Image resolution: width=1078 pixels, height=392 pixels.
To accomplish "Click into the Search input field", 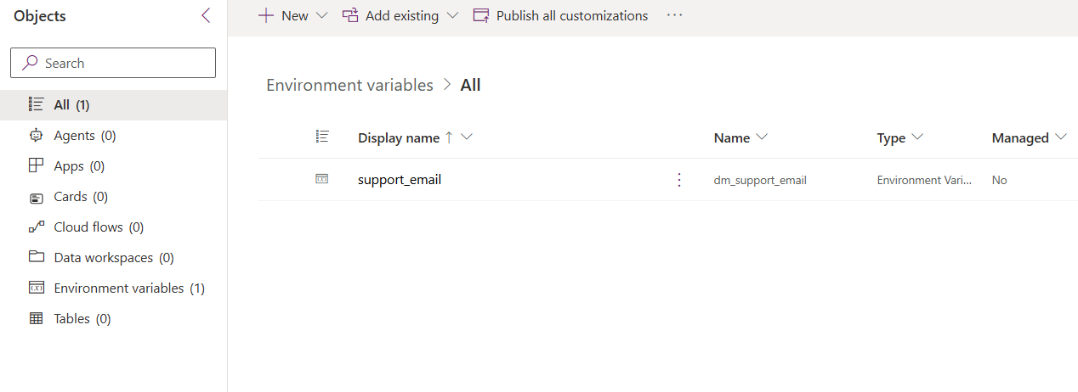I will [x=113, y=63].
